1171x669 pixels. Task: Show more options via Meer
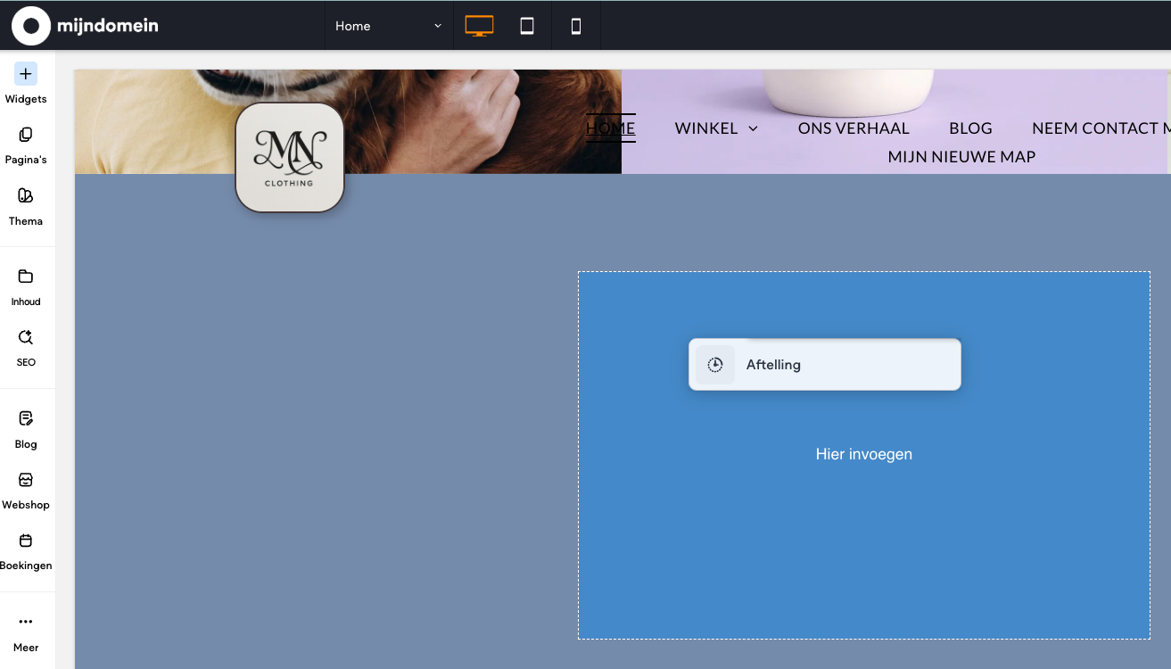click(26, 632)
